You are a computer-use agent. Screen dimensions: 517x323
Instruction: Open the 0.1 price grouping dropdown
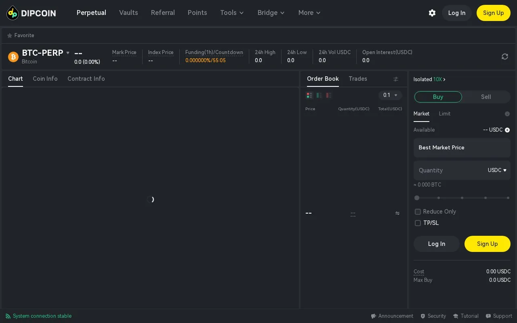[390, 95]
